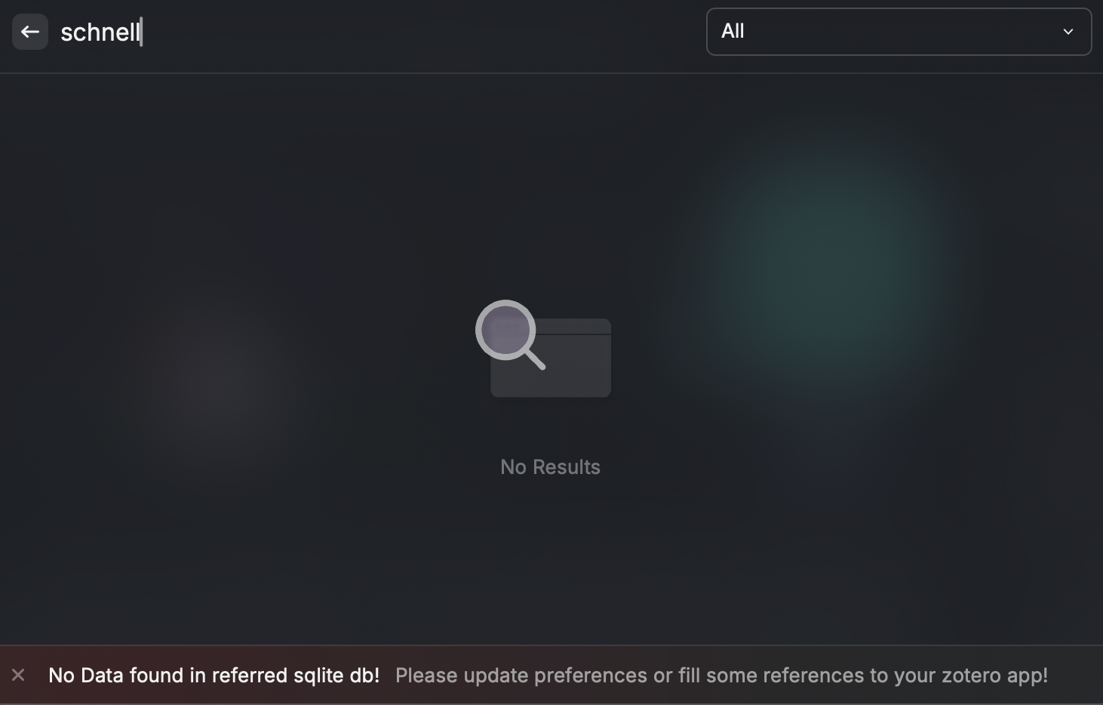Click the No Data found in sqlite db message
This screenshot has height=705, width=1103.
pos(214,675)
